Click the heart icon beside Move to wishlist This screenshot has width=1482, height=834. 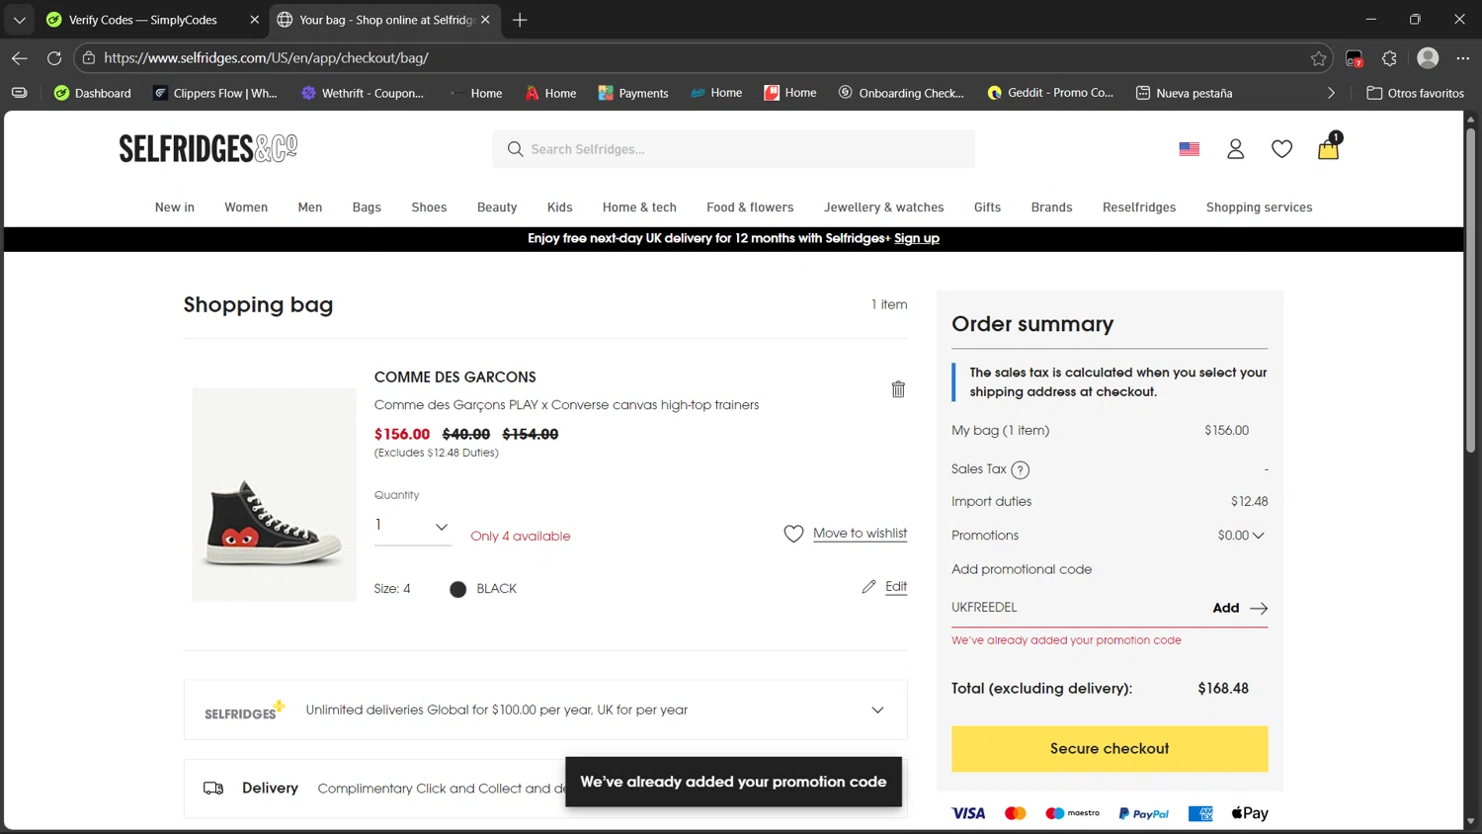click(x=793, y=534)
